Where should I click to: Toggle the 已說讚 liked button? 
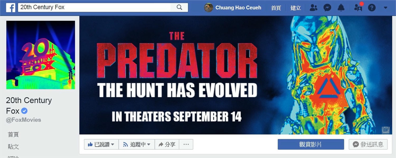coord(101,144)
